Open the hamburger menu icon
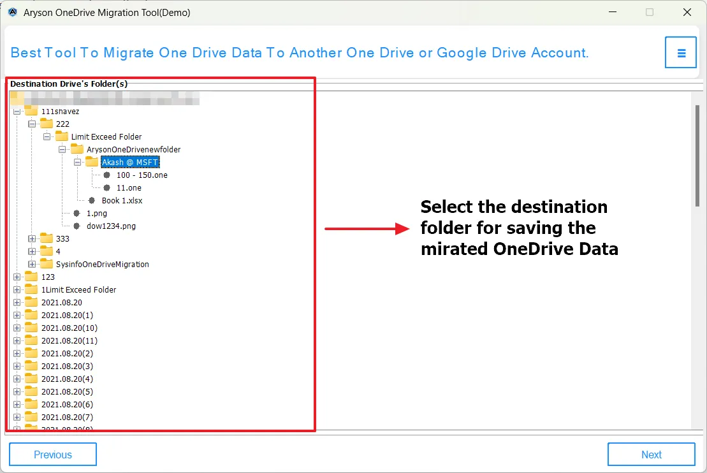The width and height of the screenshot is (707, 473). coord(681,52)
